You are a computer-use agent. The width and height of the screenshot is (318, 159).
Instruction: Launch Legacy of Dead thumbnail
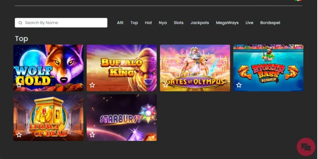click(x=48, y=117)
